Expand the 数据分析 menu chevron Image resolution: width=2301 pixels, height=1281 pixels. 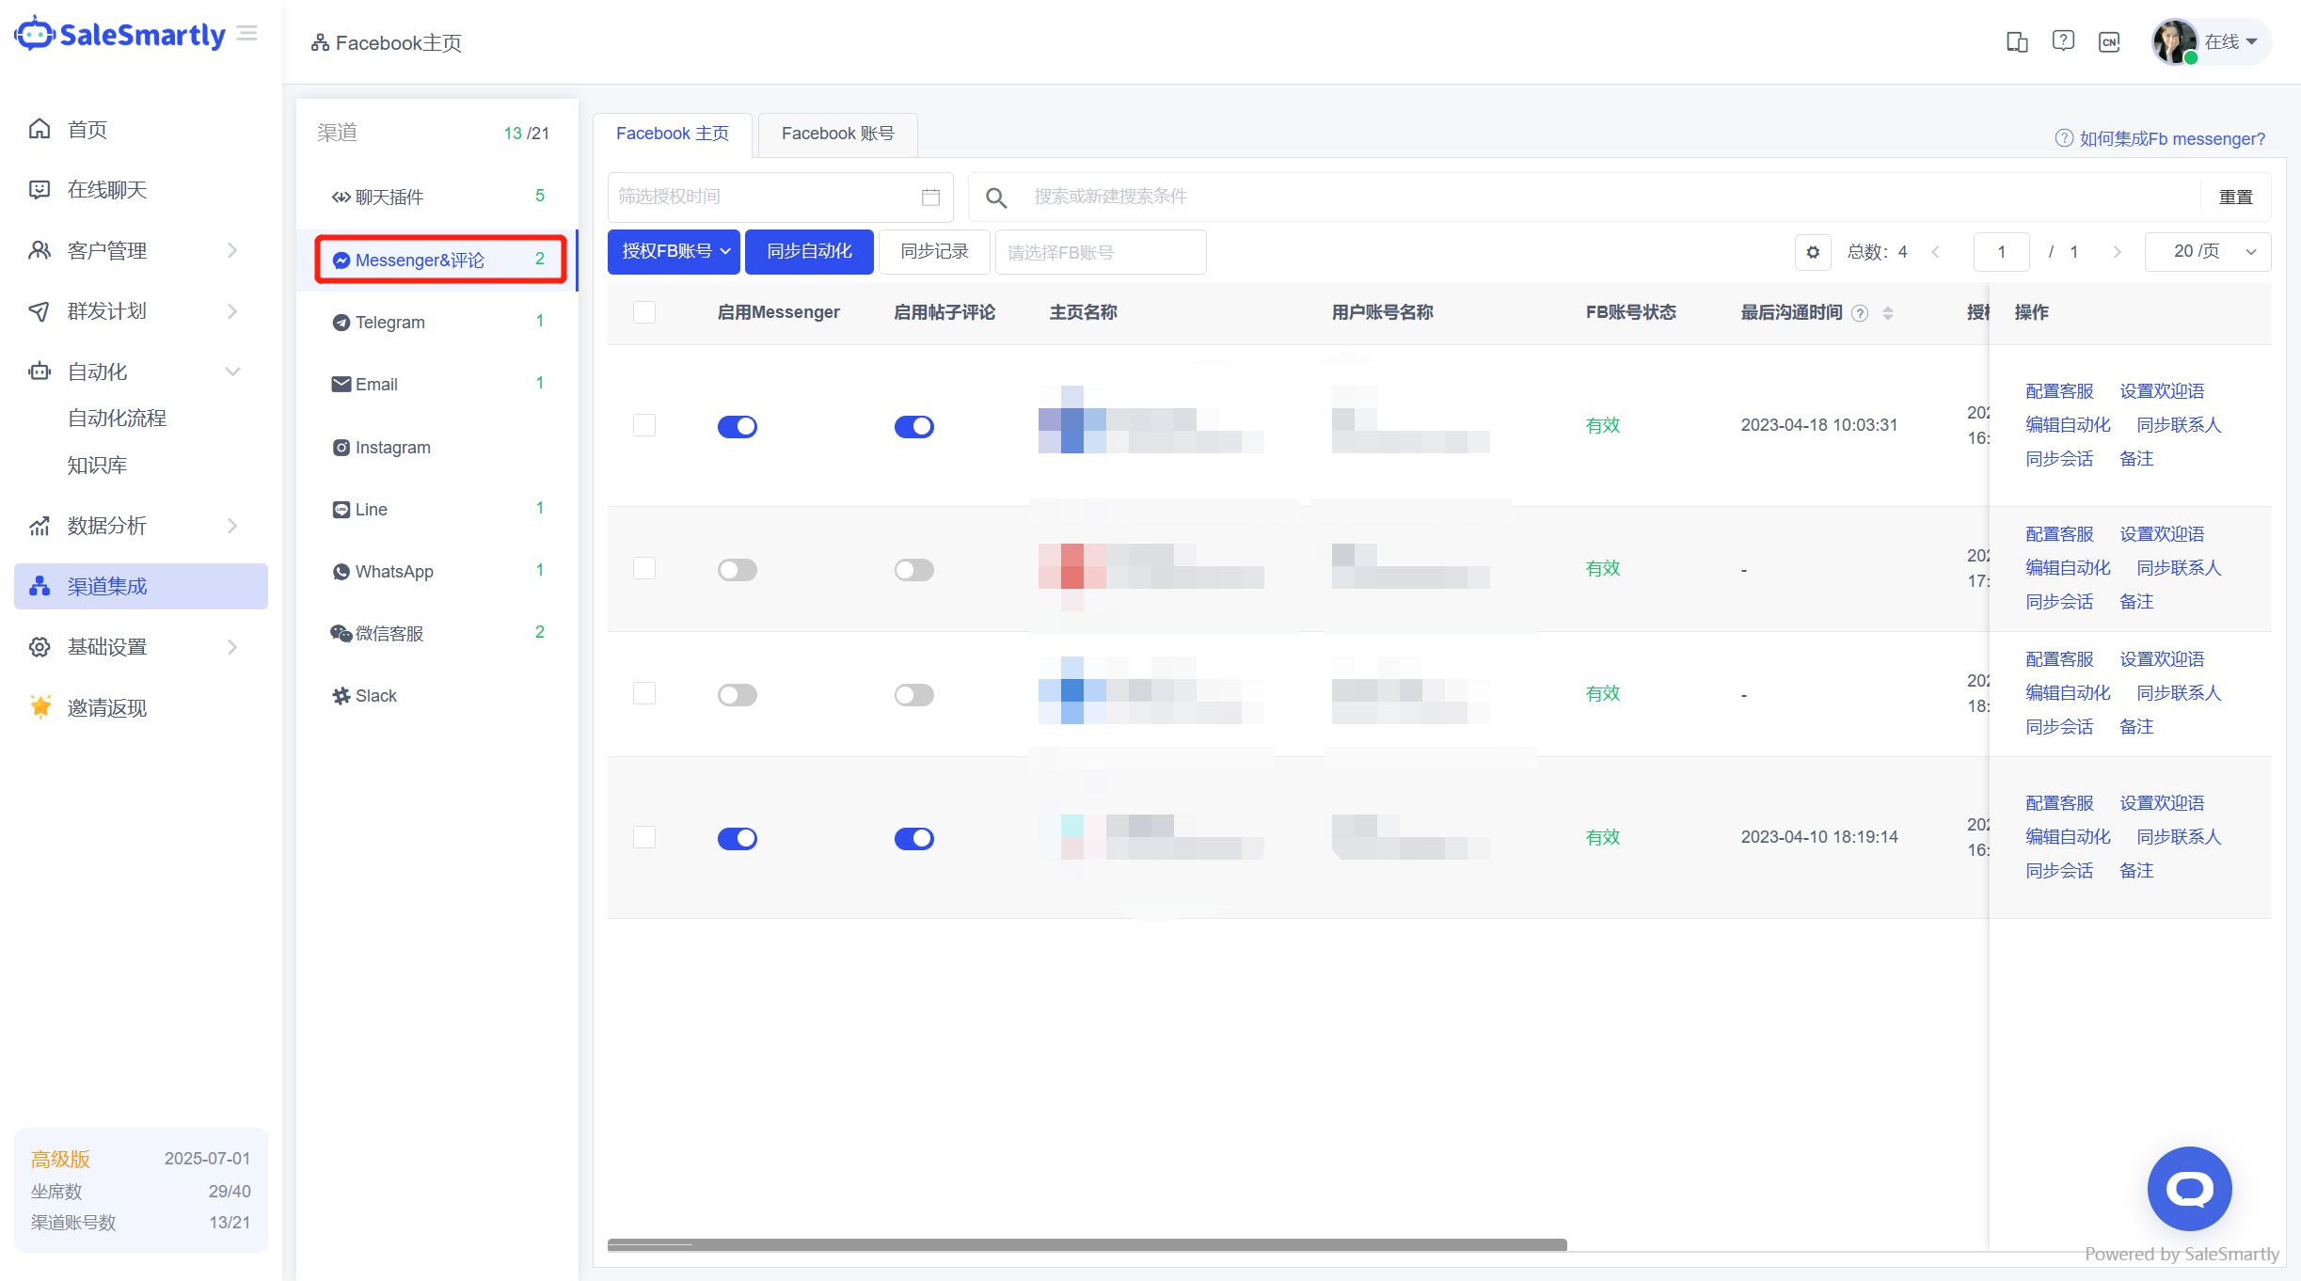coord(232,526)
